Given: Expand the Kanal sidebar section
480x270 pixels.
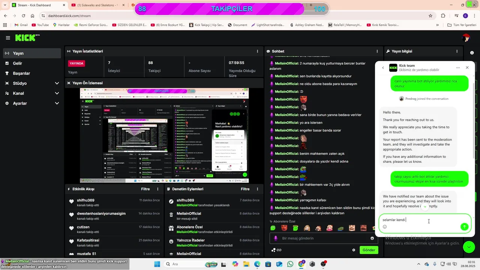Looking at the screenshot, I should 57,93.
